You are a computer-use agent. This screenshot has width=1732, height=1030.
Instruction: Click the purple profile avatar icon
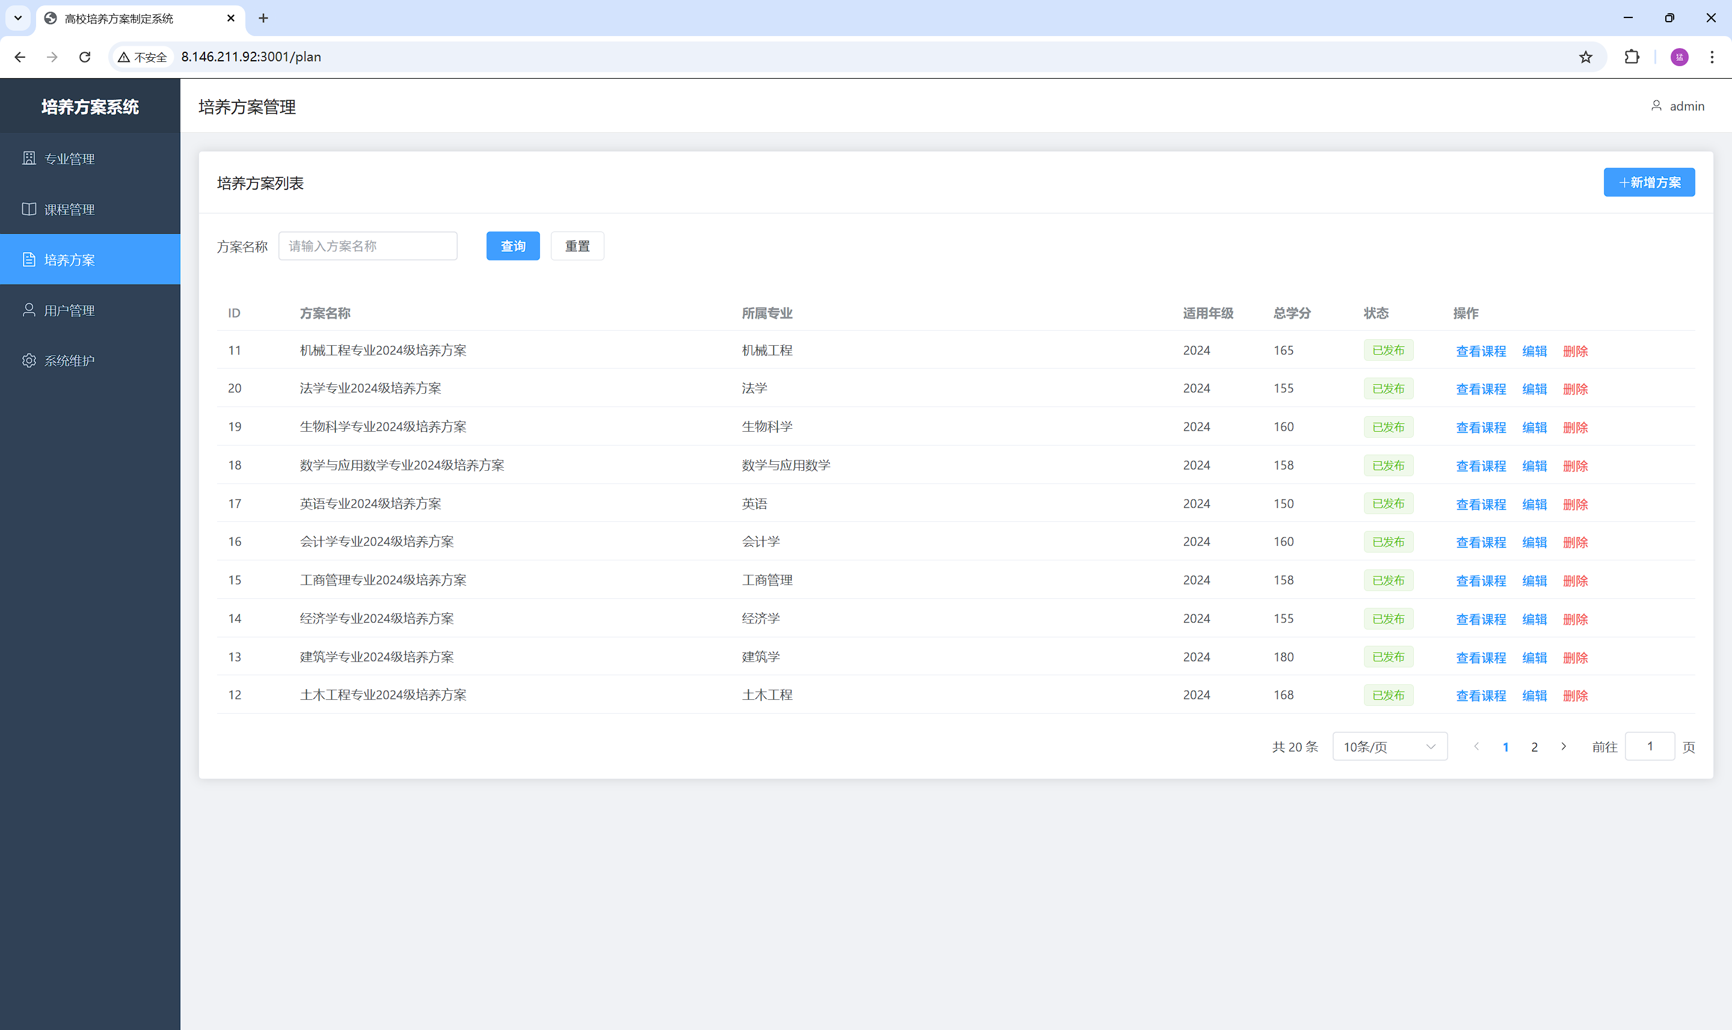coord(1678,57)
